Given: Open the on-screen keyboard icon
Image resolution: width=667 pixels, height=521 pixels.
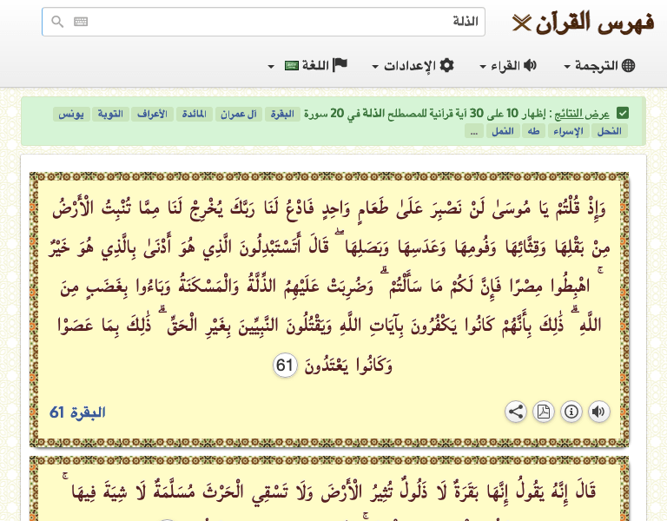Looking at the screenshot, I should (81, 22).
